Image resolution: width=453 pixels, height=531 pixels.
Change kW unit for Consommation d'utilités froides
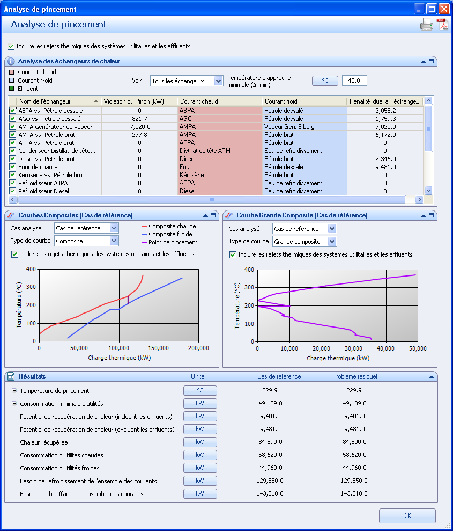coord(200,468)
